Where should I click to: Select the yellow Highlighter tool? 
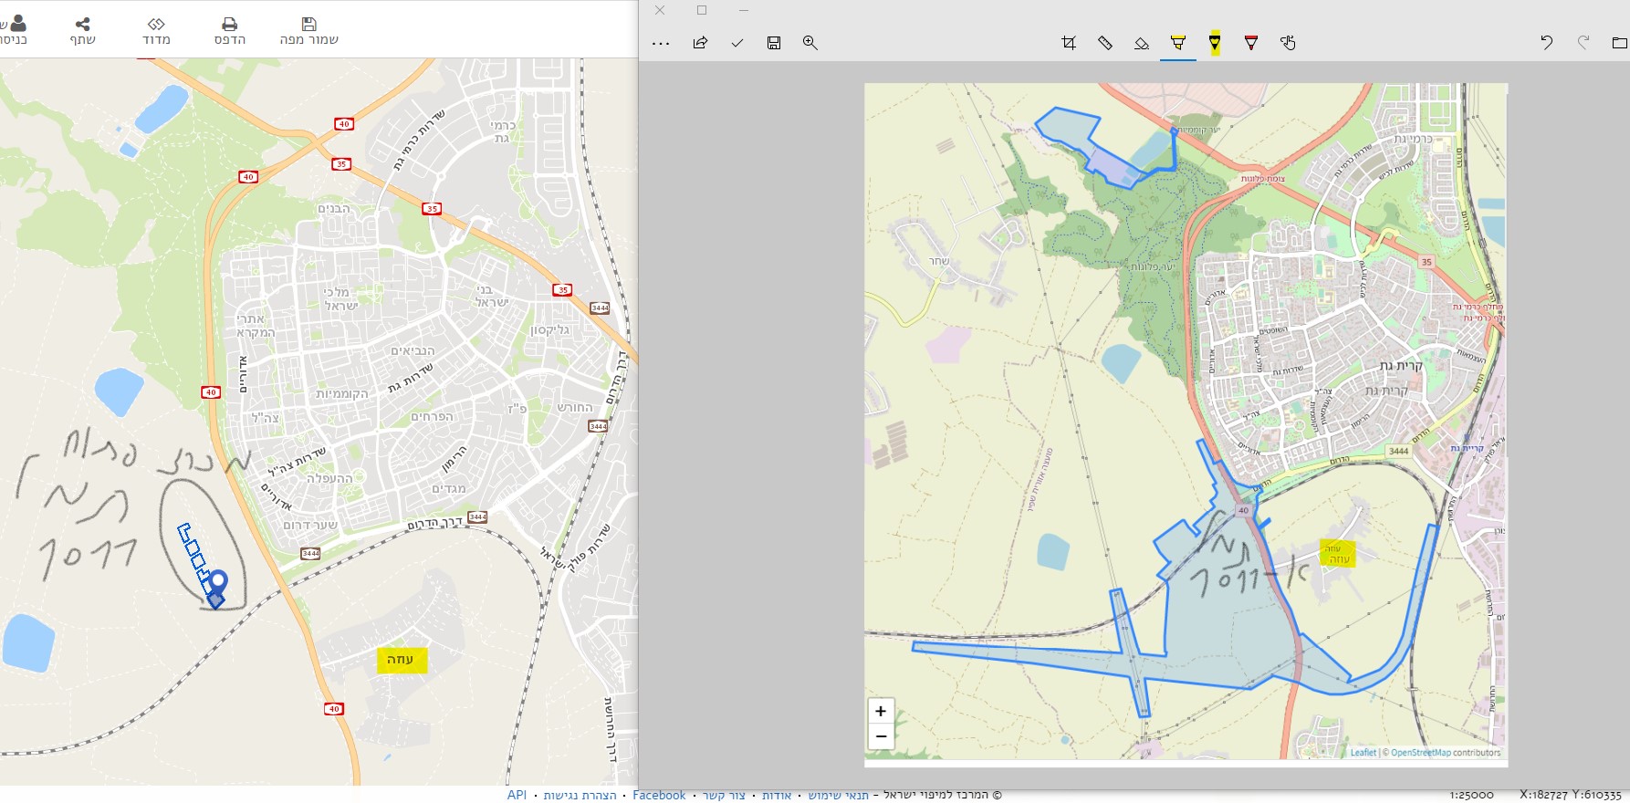click(x=1178, y=43)
